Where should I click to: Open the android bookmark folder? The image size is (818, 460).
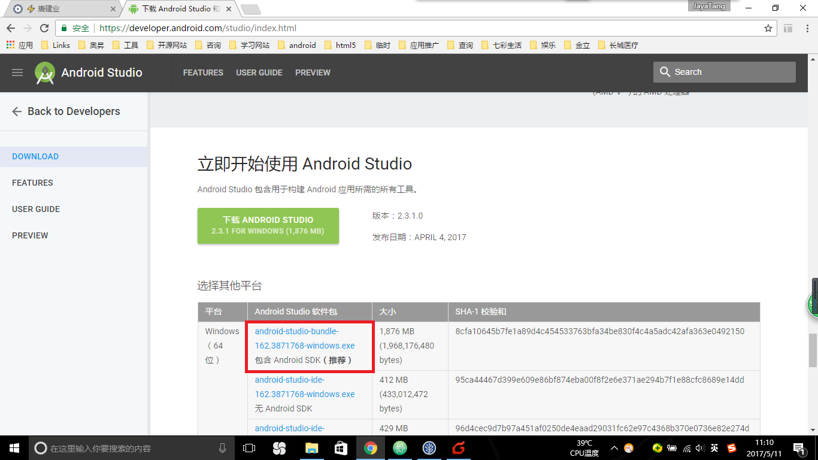[x=296, y=45]
